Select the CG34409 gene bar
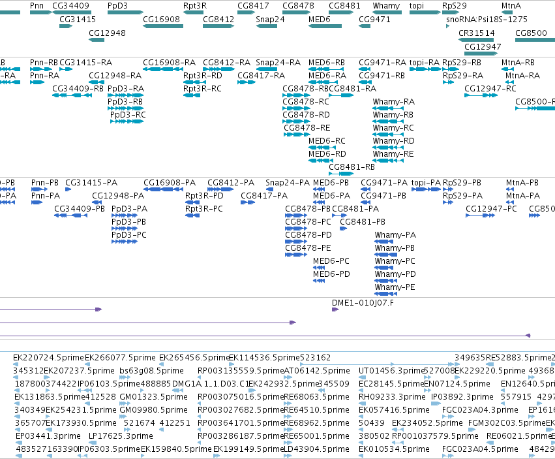Image resolution: width=555 pixels, height=459 pixels. point(72,12)
